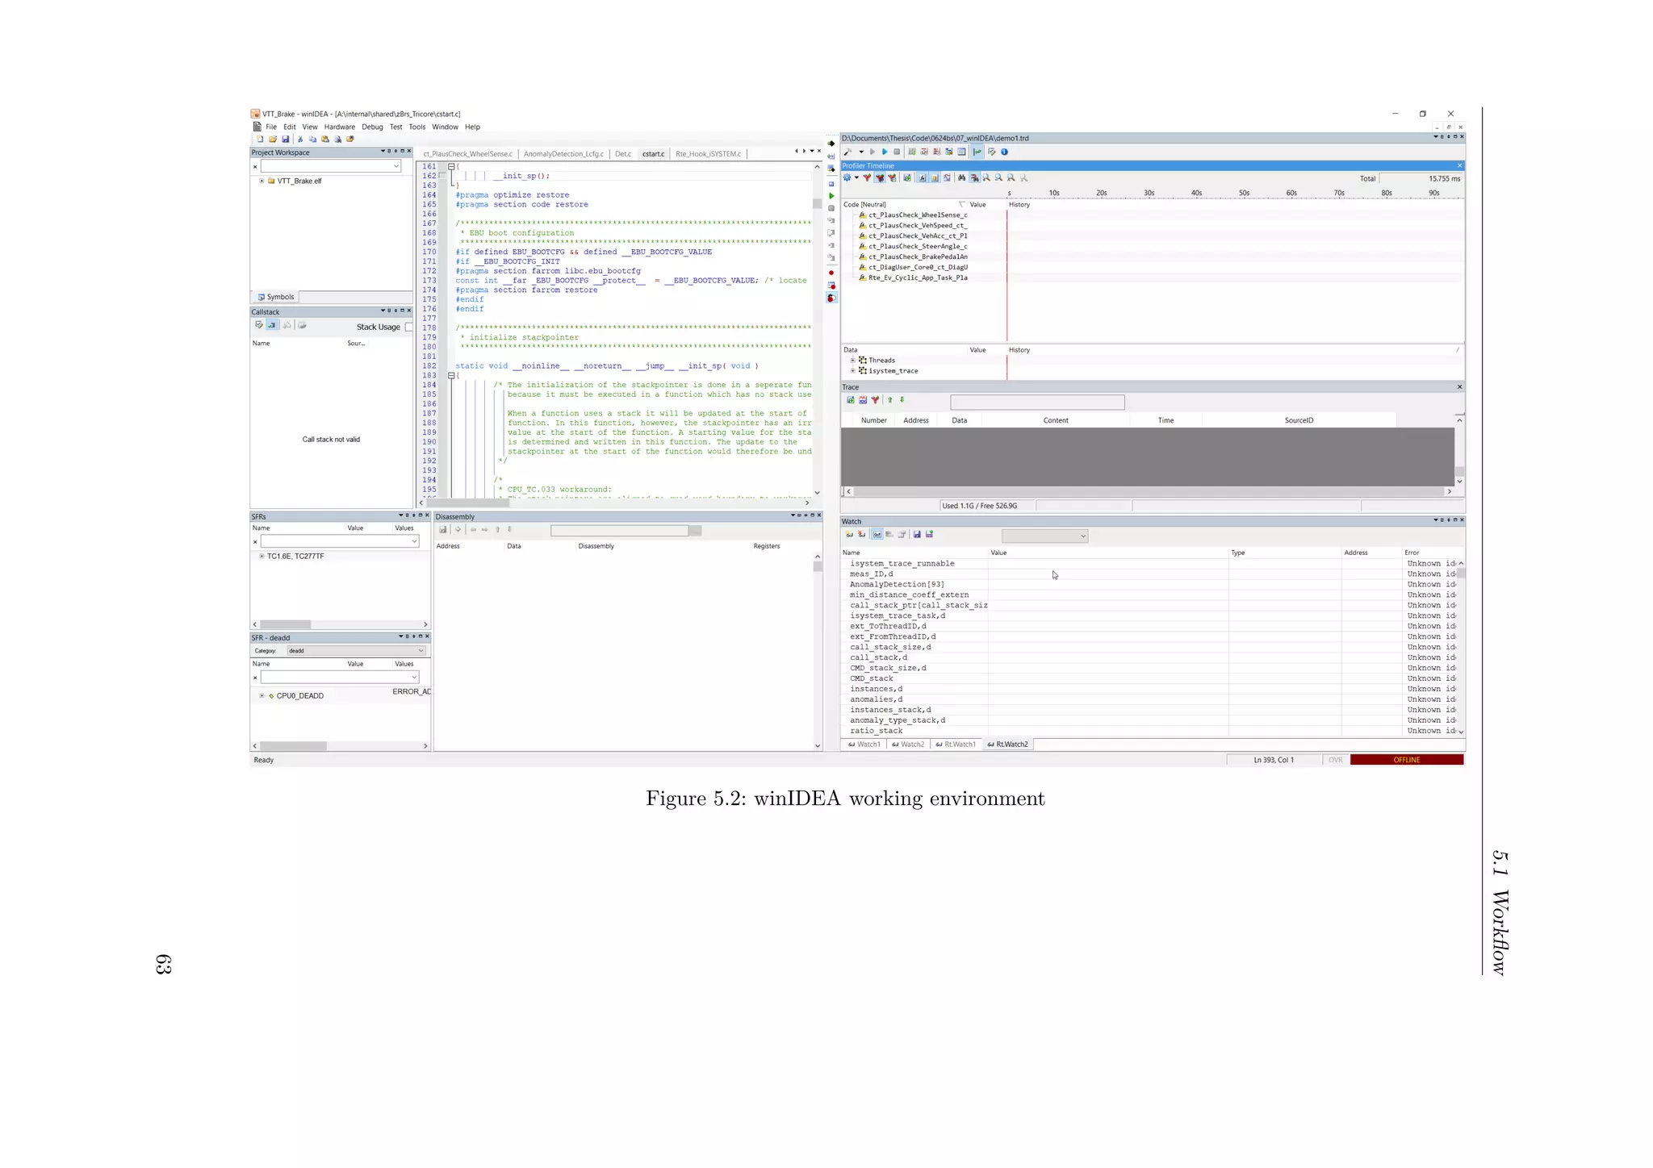Click the Download diamond icon atop debug sidebar
The image size is (1653, 1168).
831,144
